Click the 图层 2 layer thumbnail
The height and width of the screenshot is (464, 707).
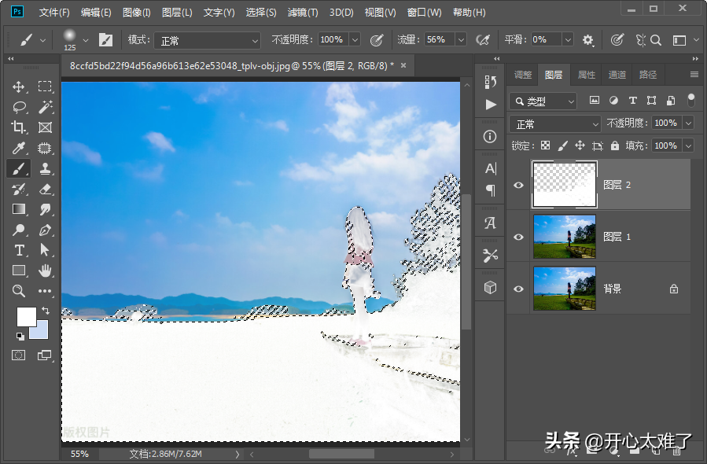pyautogui.click(x=565, y=185)
